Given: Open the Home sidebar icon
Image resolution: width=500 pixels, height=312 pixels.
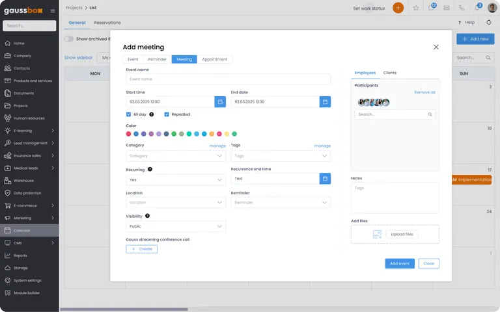Looking at the screenshot, I should 8,44.
